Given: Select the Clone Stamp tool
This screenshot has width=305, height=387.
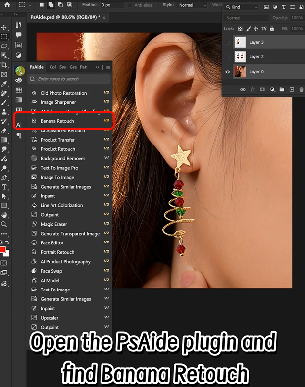Looking at the screenshot, I should click(4, 112).
